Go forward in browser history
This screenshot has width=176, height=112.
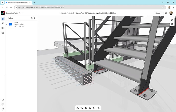(x=7, y=7)
